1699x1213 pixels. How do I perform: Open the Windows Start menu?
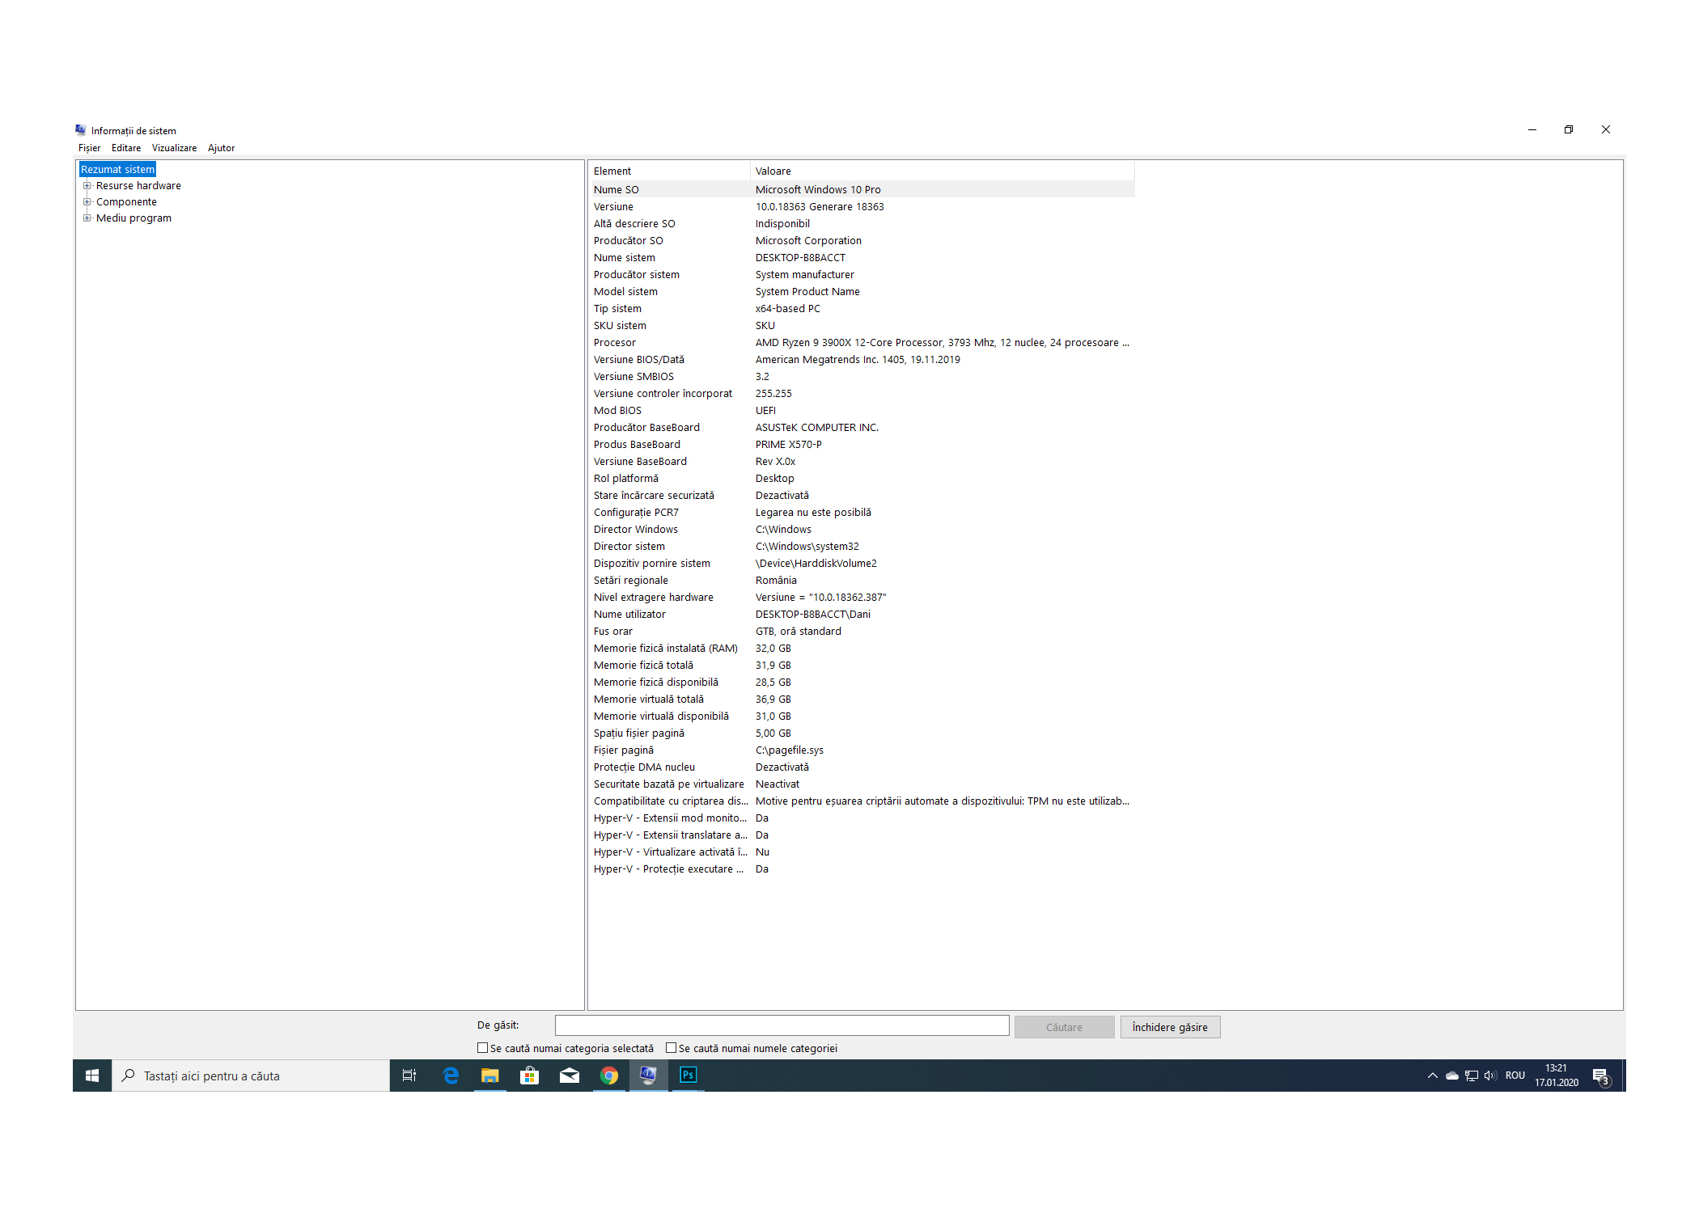tap(92, 1076)
